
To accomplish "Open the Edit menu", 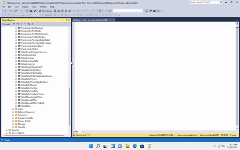I will click(10, 7).
